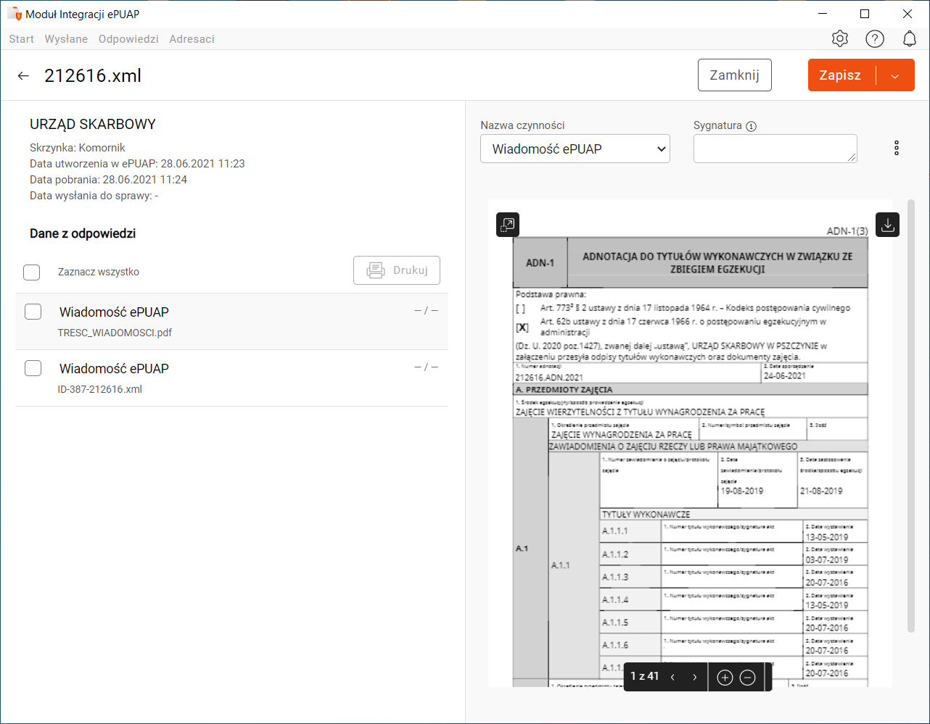Click the Dane z odpowiedzi heading
The image size is (930, 724).
(x=83, y=233)
